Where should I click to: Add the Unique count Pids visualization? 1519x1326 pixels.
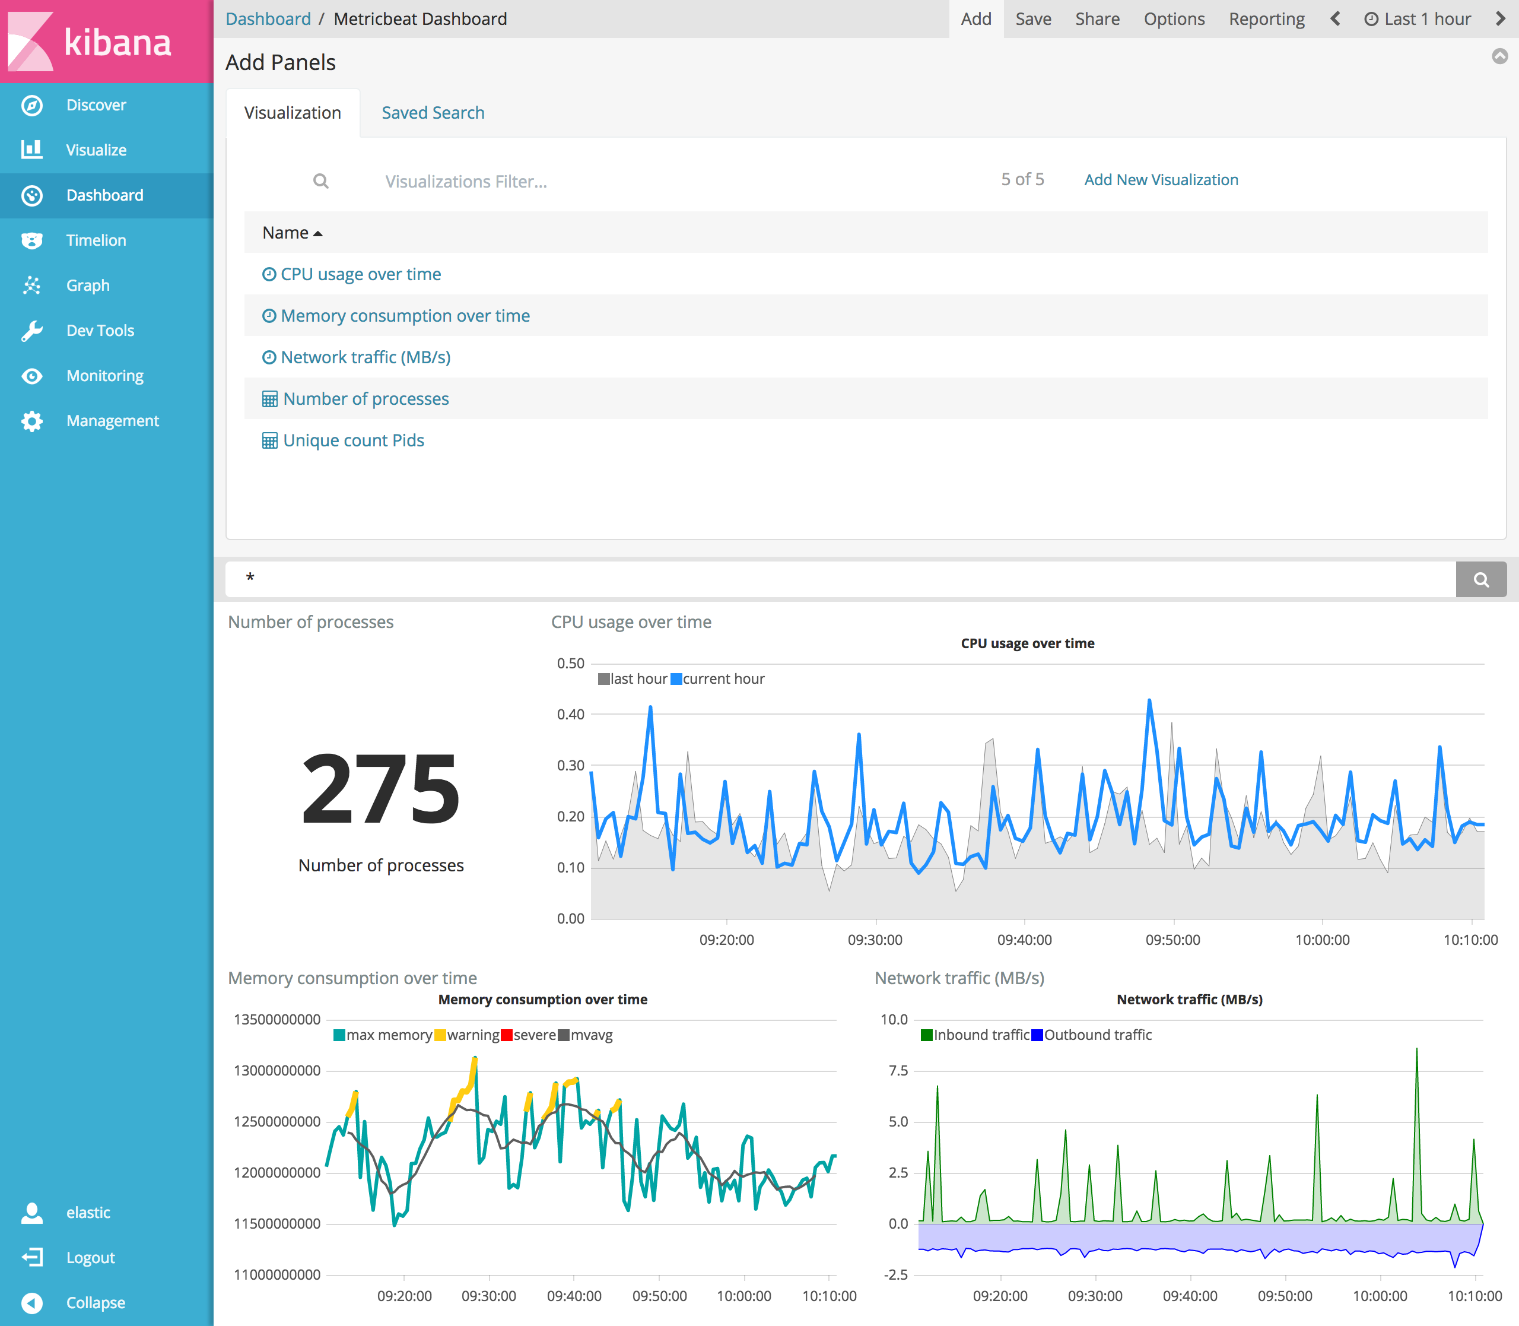pyautogui.click(x=353, y=441)
